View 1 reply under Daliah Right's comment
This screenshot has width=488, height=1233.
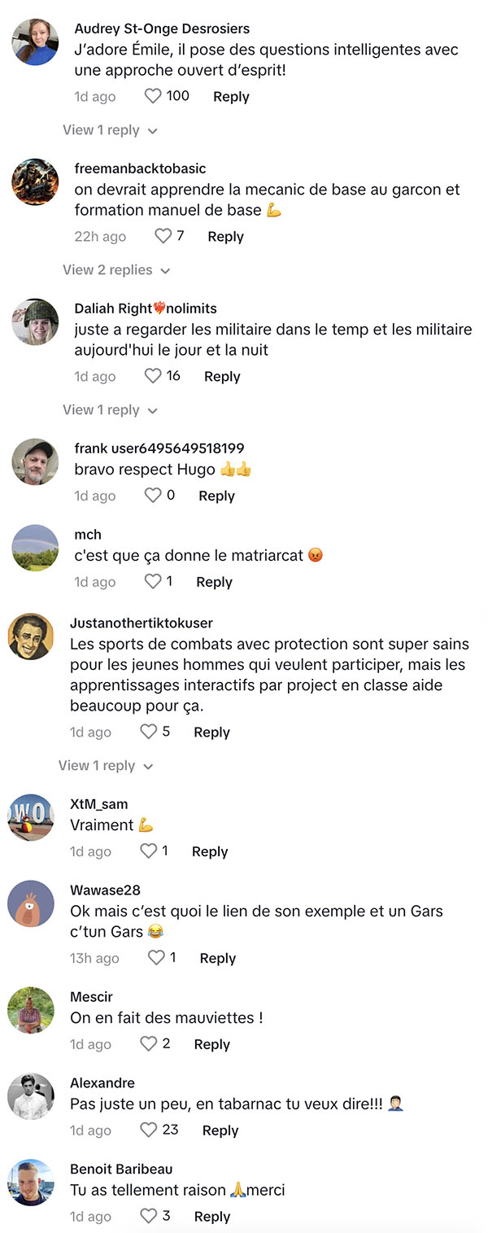[x=110, y=410]
